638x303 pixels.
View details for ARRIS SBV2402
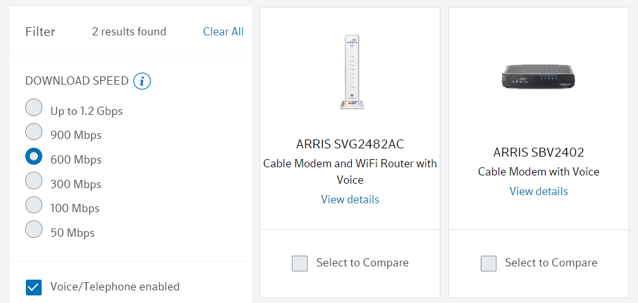[x=539, y=191]
